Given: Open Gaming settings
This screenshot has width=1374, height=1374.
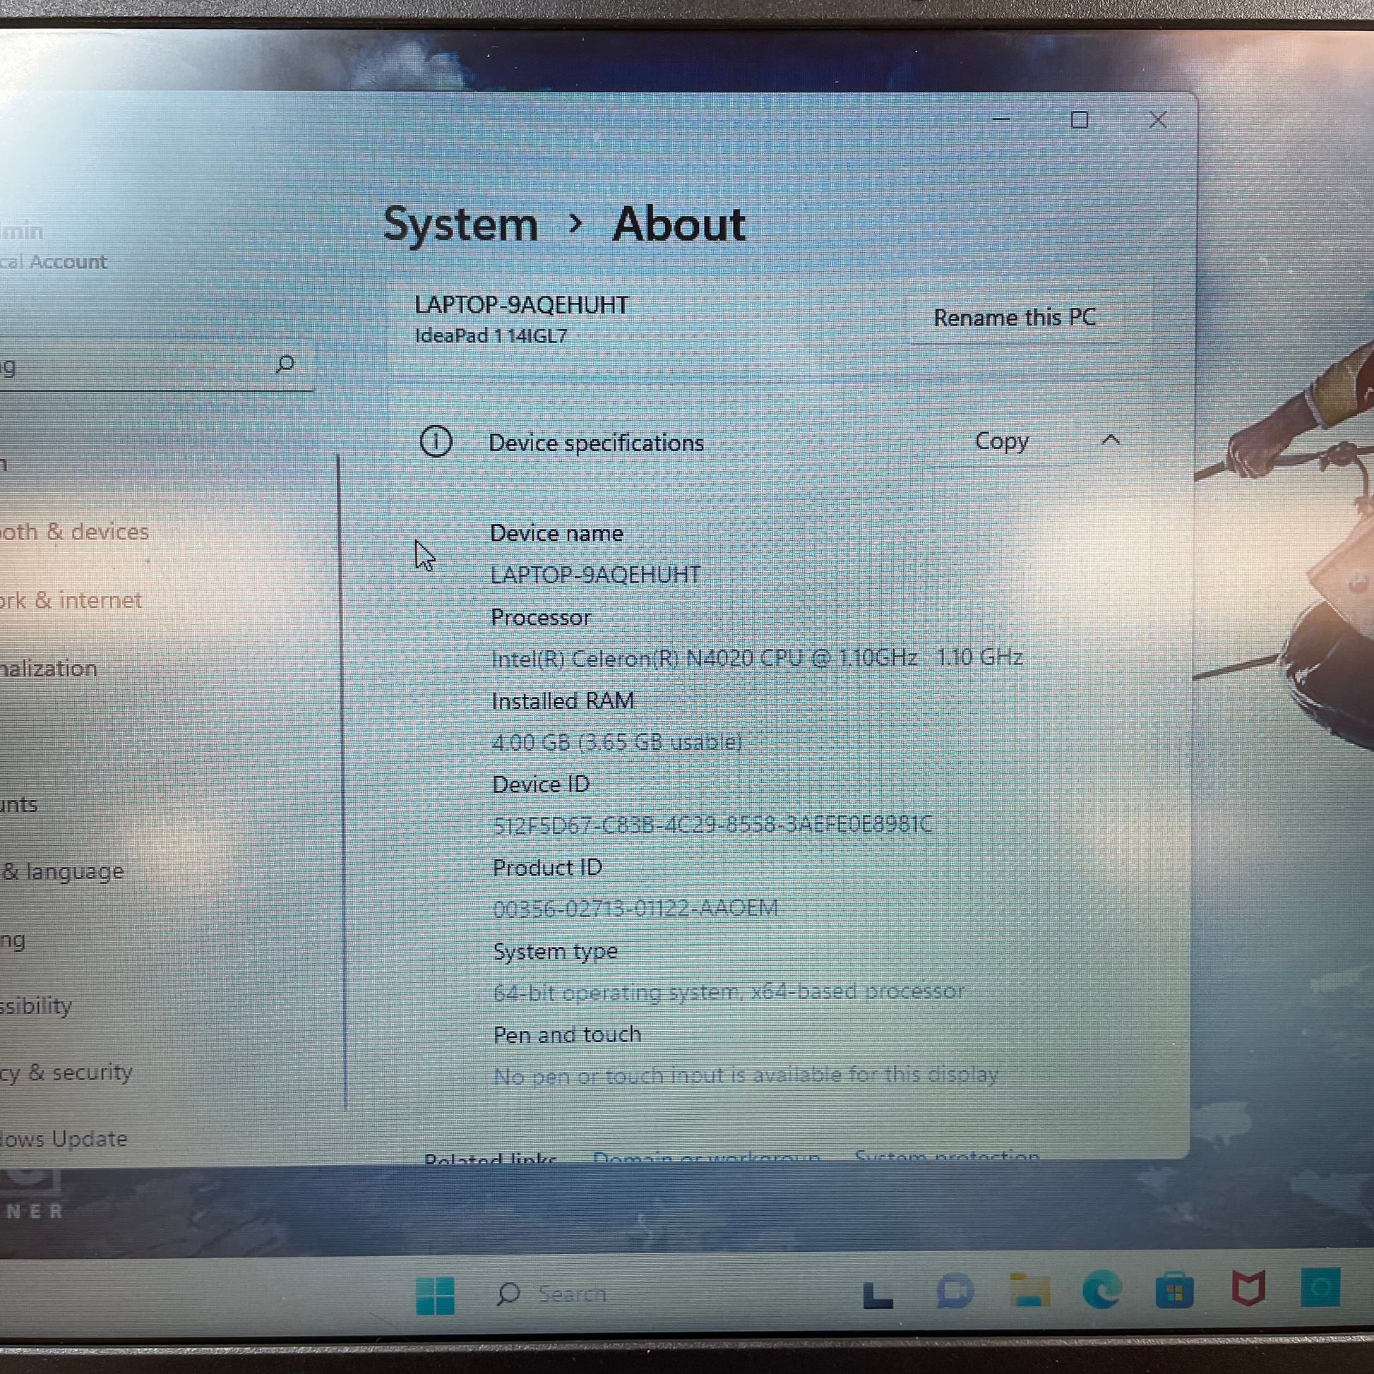Looking at the screenshot, I should (x=13, y=940).
